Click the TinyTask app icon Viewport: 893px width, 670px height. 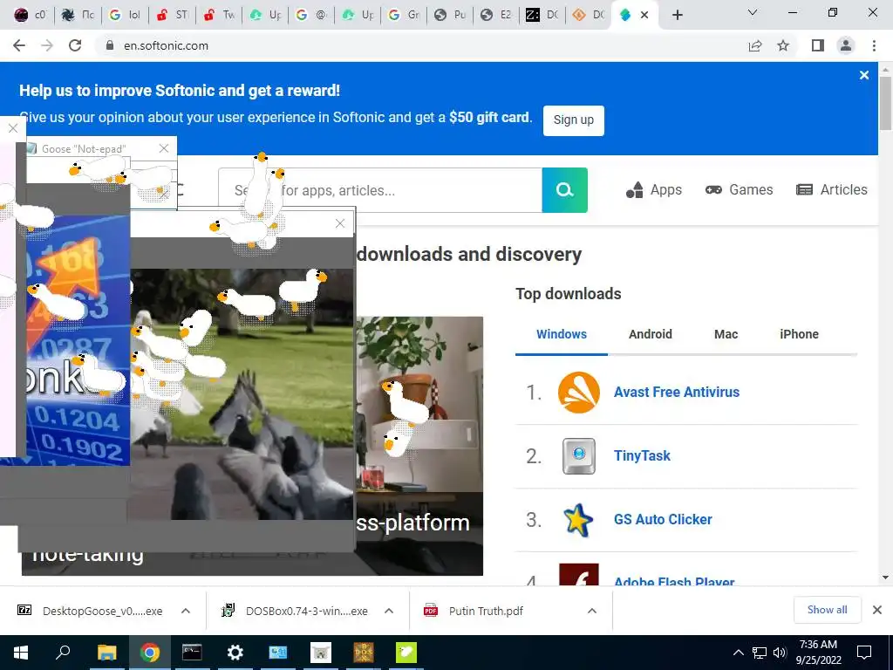[579, 455]
